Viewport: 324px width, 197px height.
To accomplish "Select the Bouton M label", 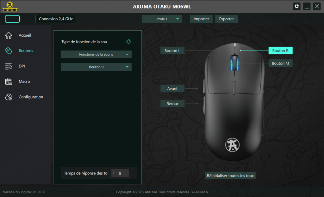I will coord(280,63).
